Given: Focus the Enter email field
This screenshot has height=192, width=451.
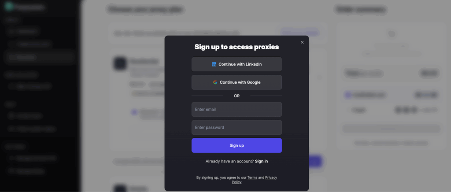Looking at the screenshot, I should 237,109.
